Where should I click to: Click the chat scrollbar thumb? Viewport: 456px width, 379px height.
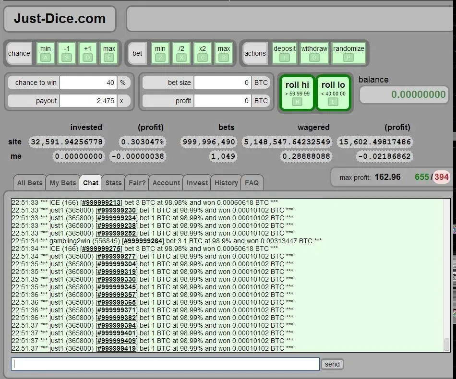point(447,344)
